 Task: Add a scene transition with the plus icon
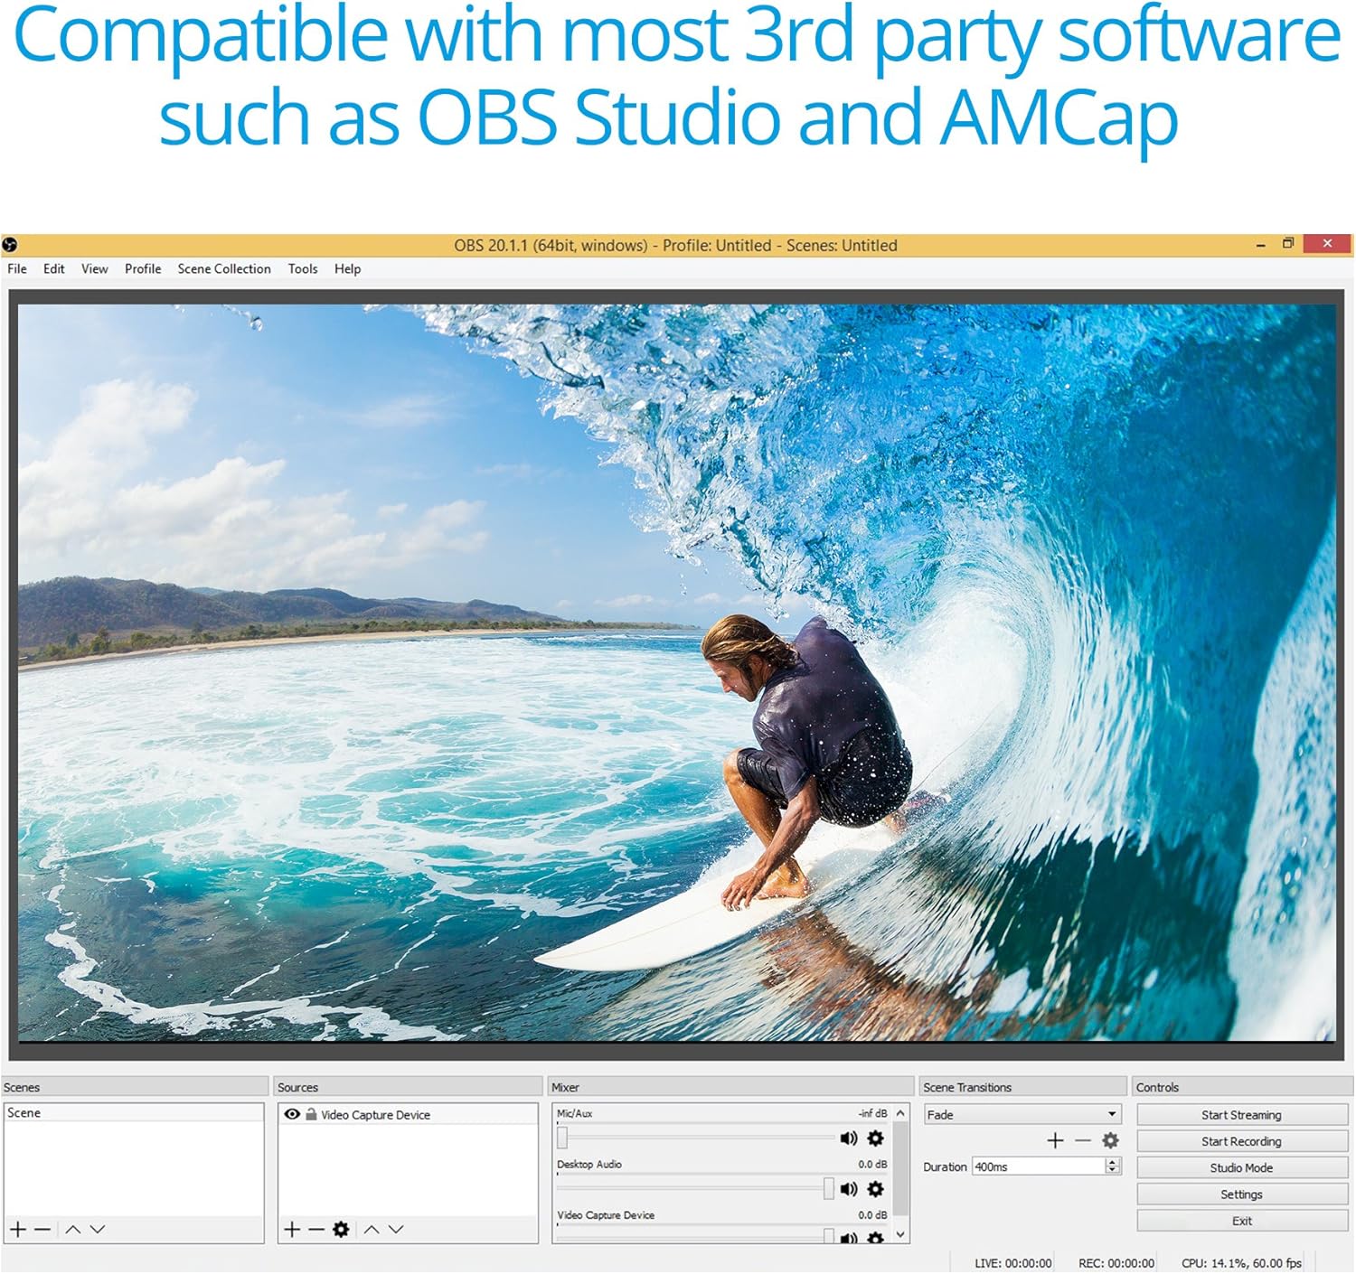pos(1055,1141)
